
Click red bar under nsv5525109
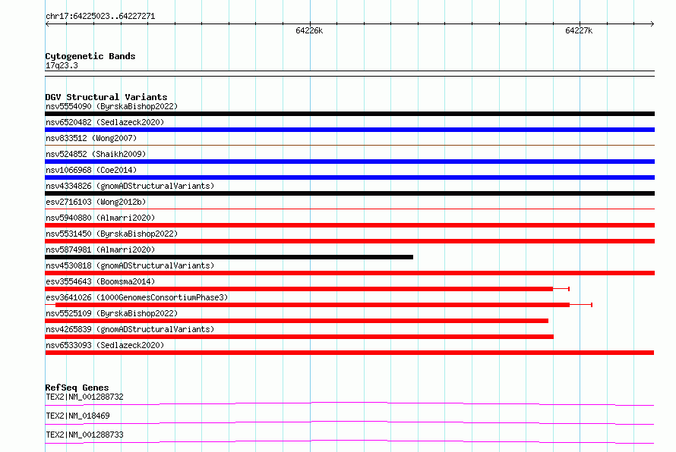click(297, 321)
